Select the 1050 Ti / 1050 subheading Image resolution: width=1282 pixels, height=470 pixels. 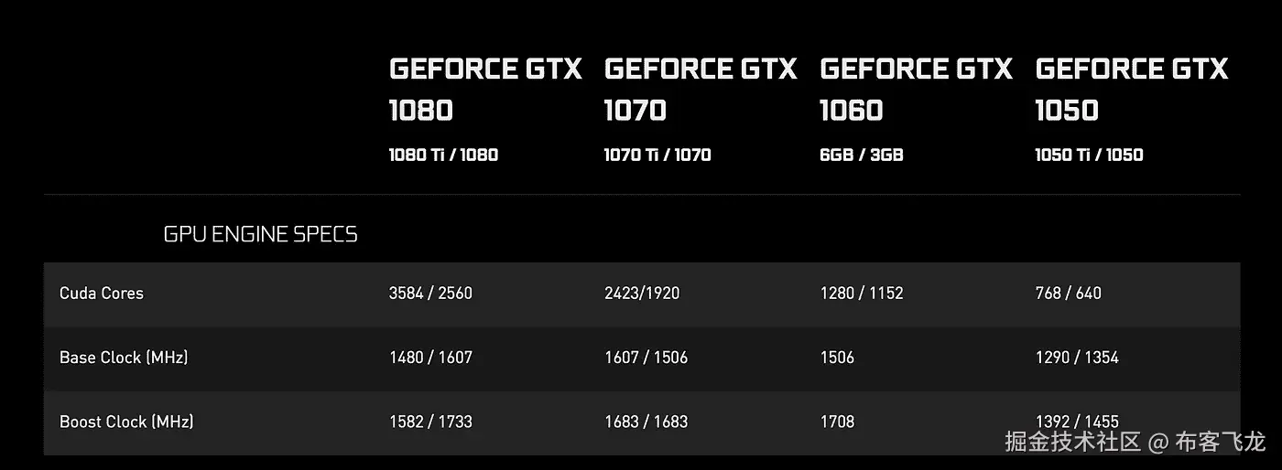1089,155
